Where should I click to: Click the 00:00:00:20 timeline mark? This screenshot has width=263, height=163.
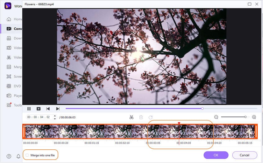pyautogui.click(x=61, y=143)
